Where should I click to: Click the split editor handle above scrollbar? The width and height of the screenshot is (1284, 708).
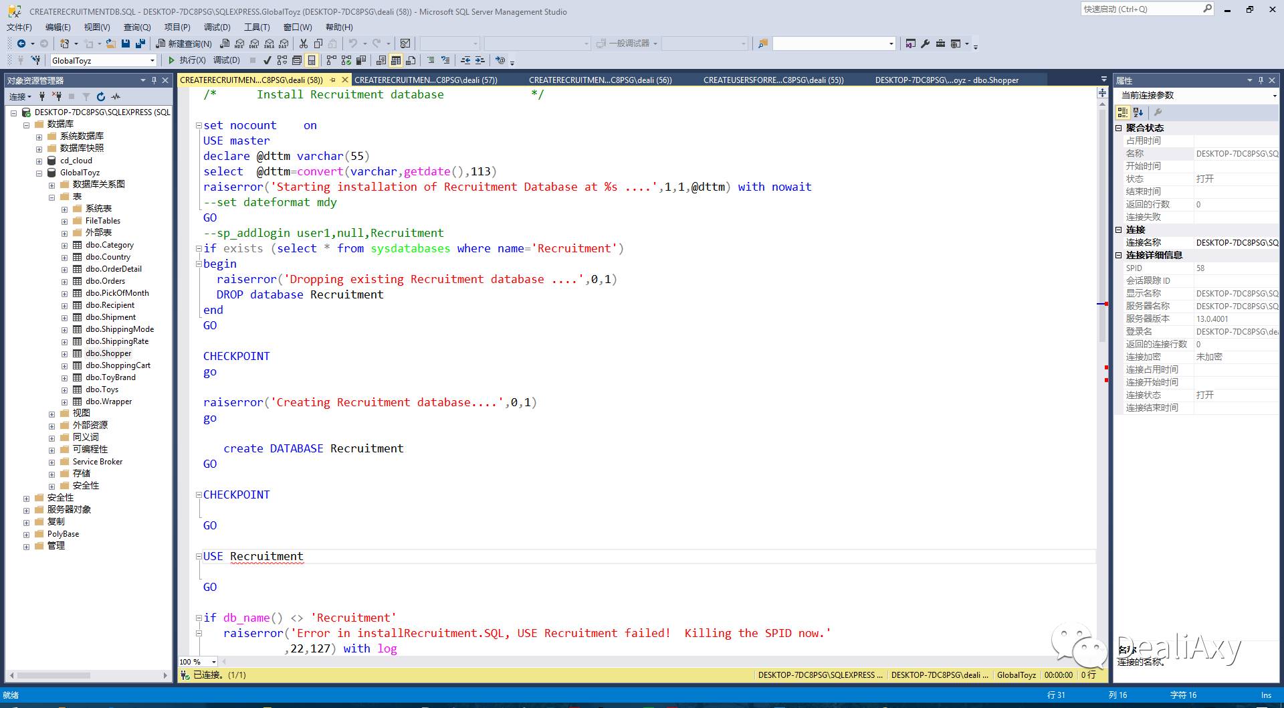tap(1102, 93)
